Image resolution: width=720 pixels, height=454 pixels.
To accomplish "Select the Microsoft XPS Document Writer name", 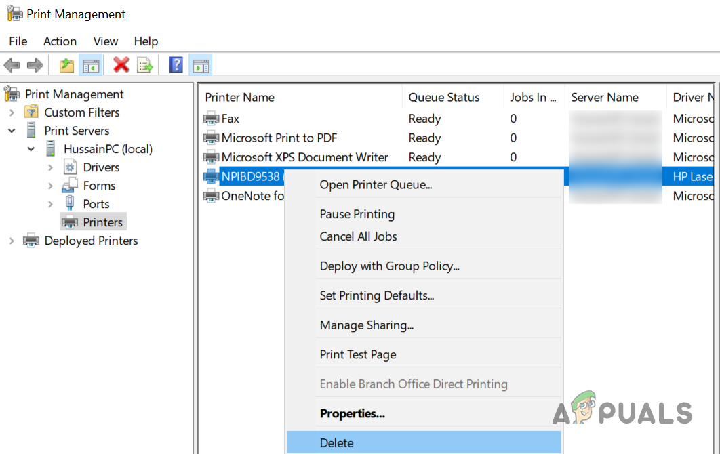I will coord(305,157).
